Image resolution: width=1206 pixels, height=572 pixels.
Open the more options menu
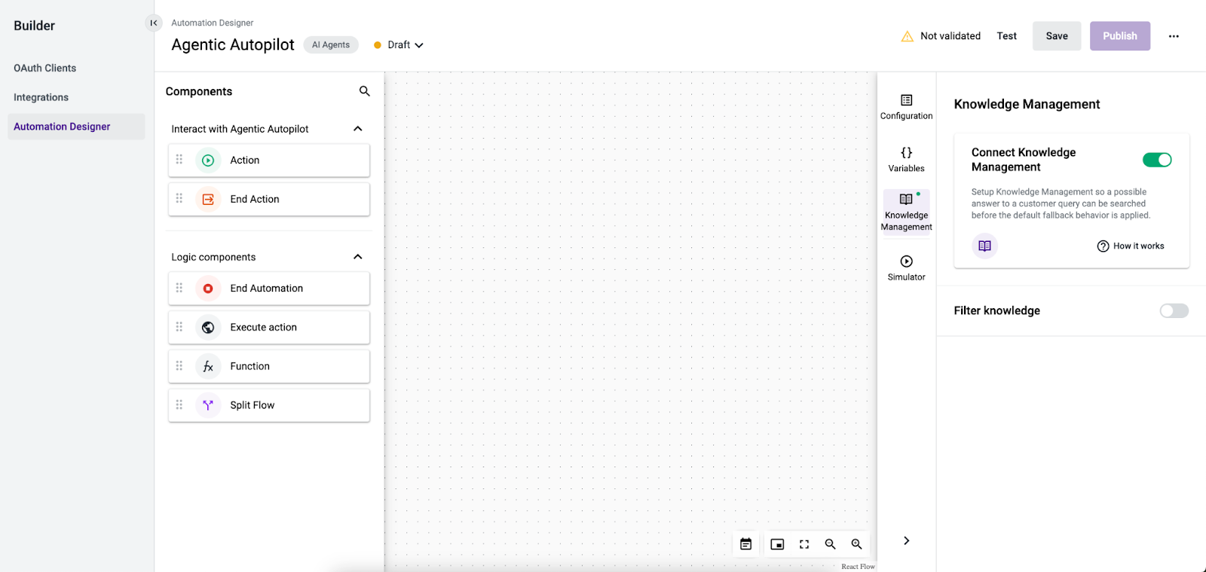tap(1174, 36)
